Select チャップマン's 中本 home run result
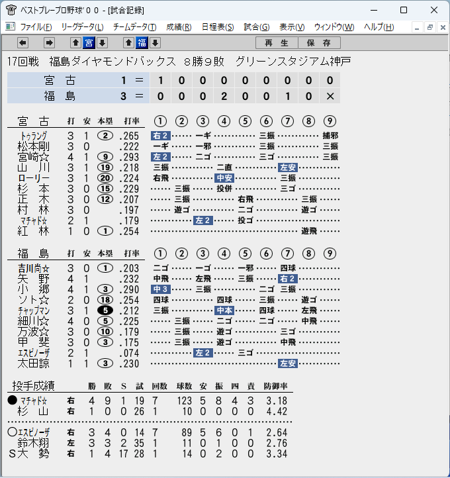The width and height of the screenshot is (450, 478). pyautogui.click(x=224, y=311)
